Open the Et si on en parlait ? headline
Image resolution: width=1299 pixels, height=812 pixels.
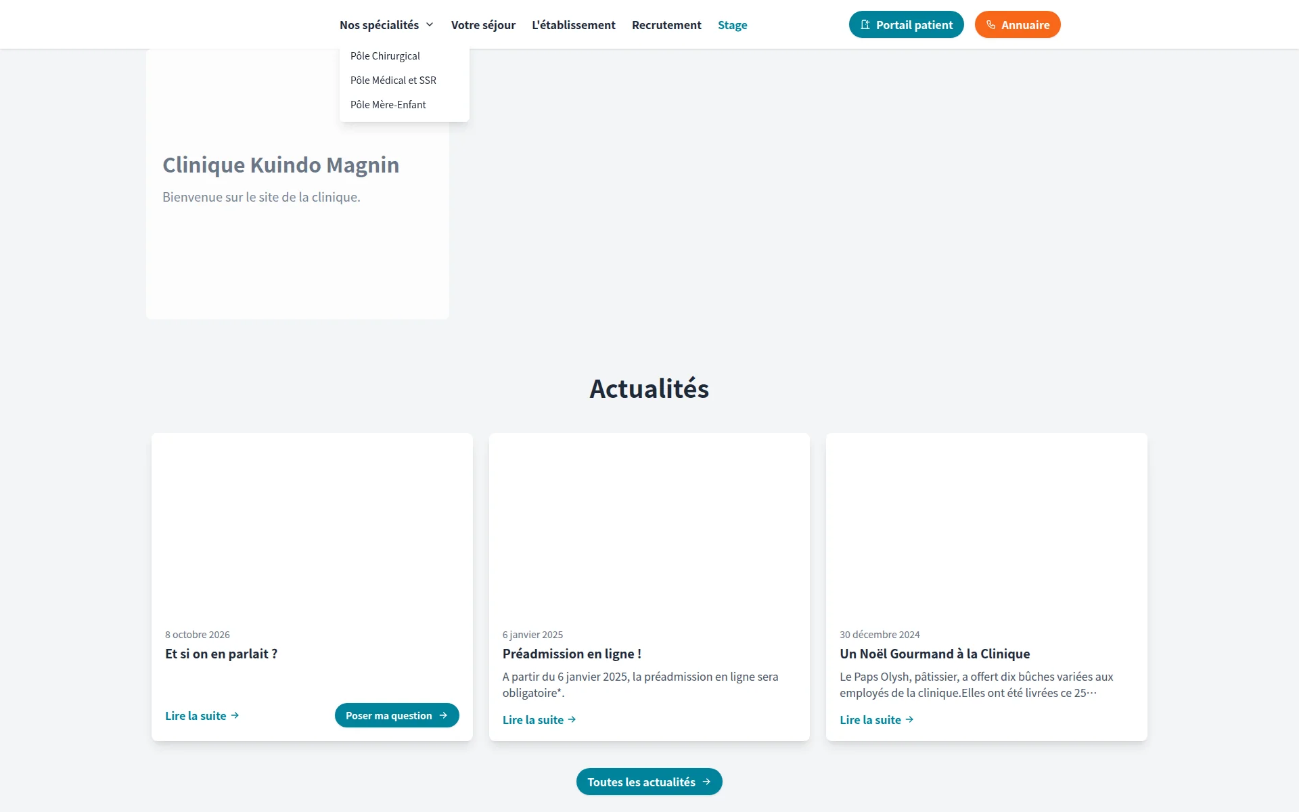tap(221, 654)
